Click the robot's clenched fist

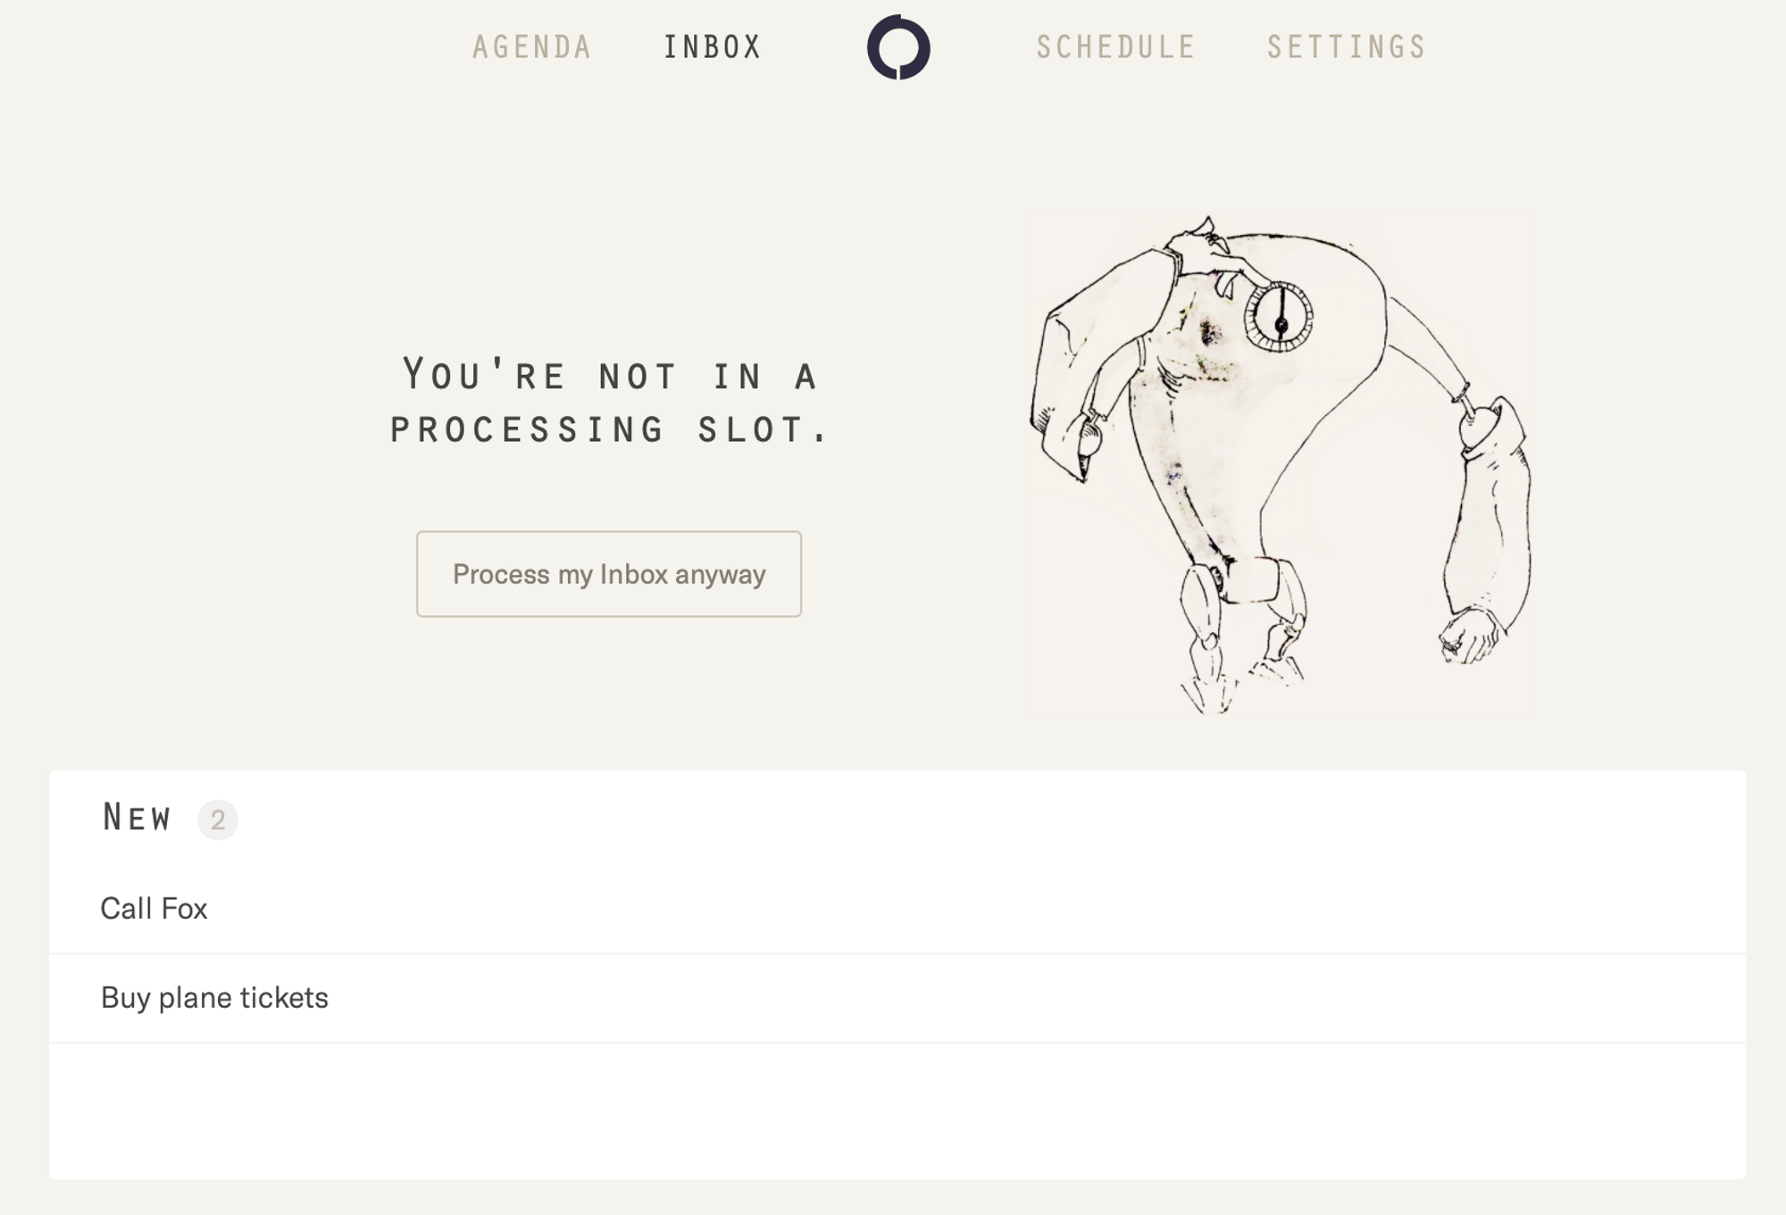(1470, 636)
